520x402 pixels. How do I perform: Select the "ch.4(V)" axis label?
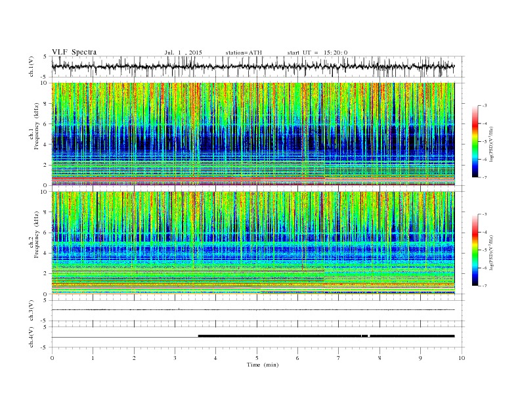32,337
